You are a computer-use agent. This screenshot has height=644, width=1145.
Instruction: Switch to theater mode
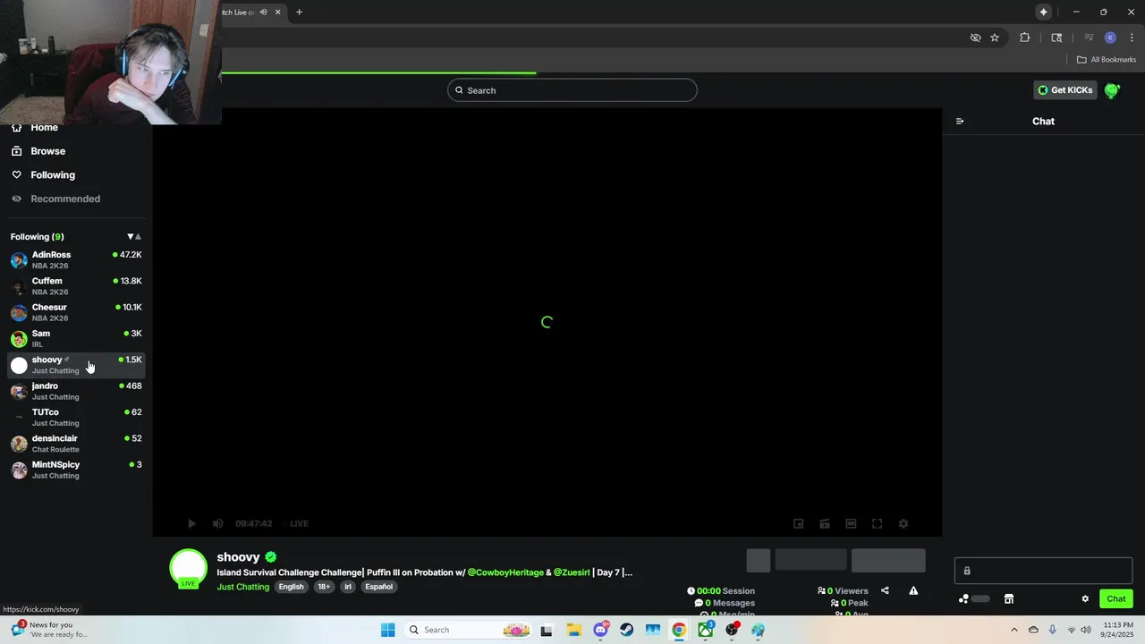851,524
